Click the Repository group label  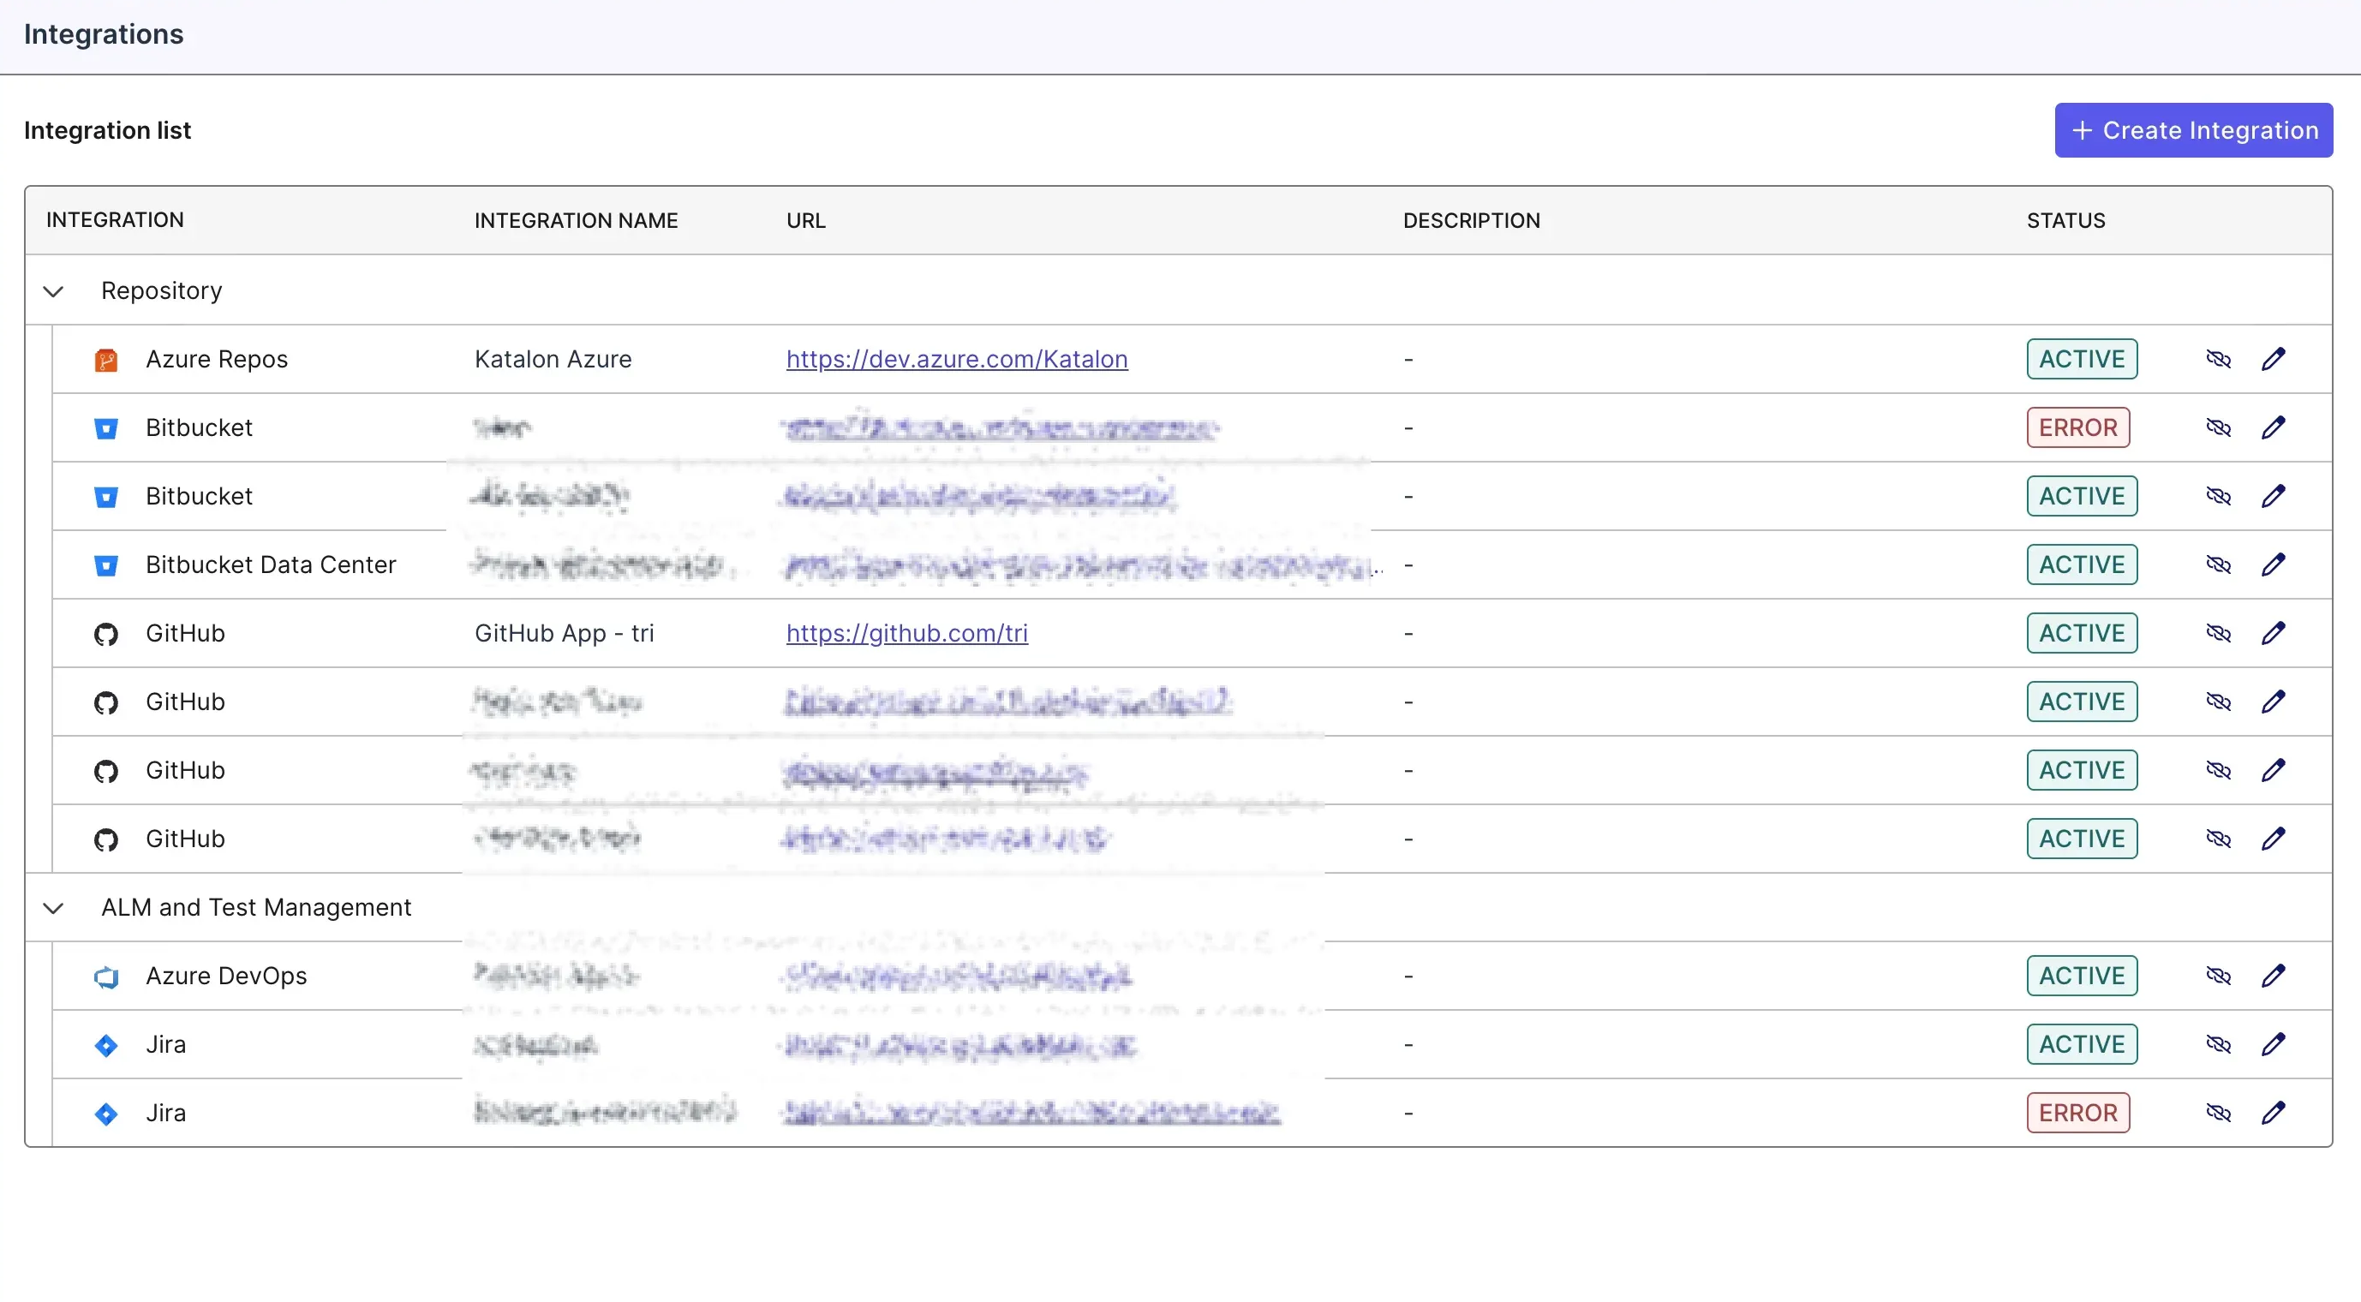161,290
